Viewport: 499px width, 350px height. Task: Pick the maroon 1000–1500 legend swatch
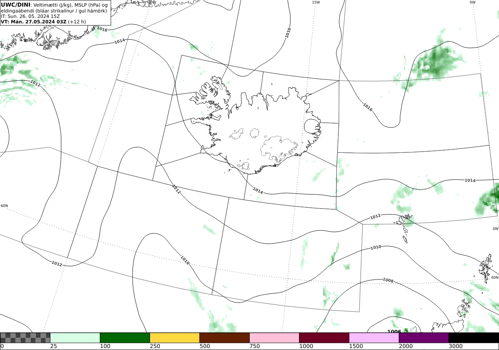coord(324,338)
